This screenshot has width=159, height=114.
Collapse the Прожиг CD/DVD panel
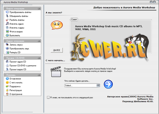pyautogui.click(x=39, y=58)
